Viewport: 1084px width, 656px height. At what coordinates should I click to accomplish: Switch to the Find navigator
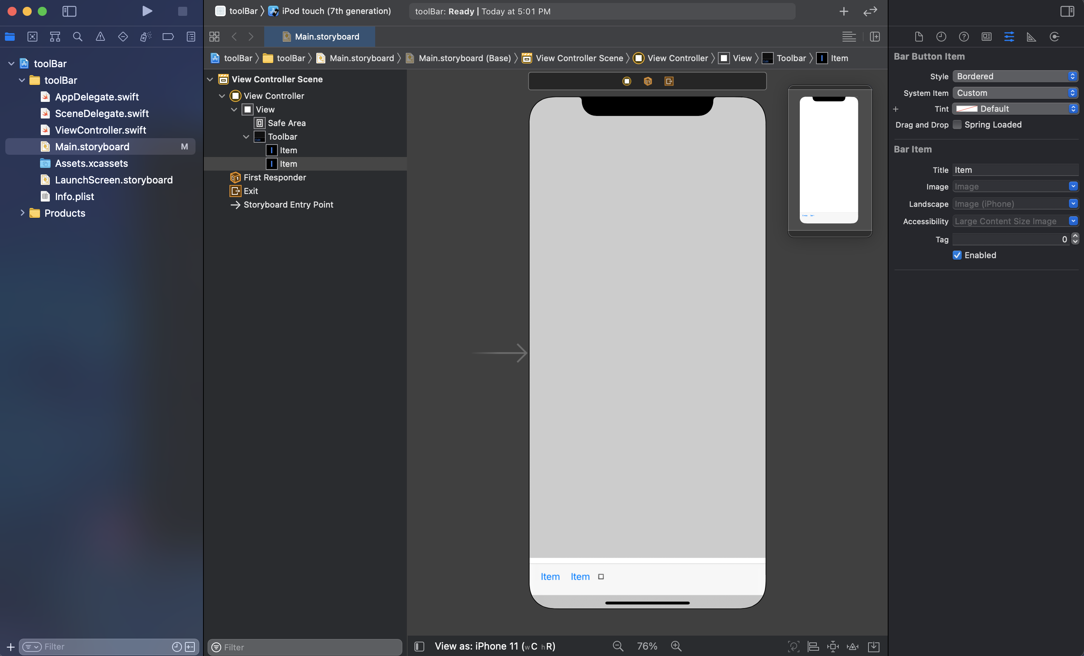[77, 37]
